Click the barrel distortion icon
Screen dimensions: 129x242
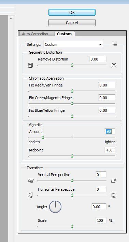click(30, 65)
